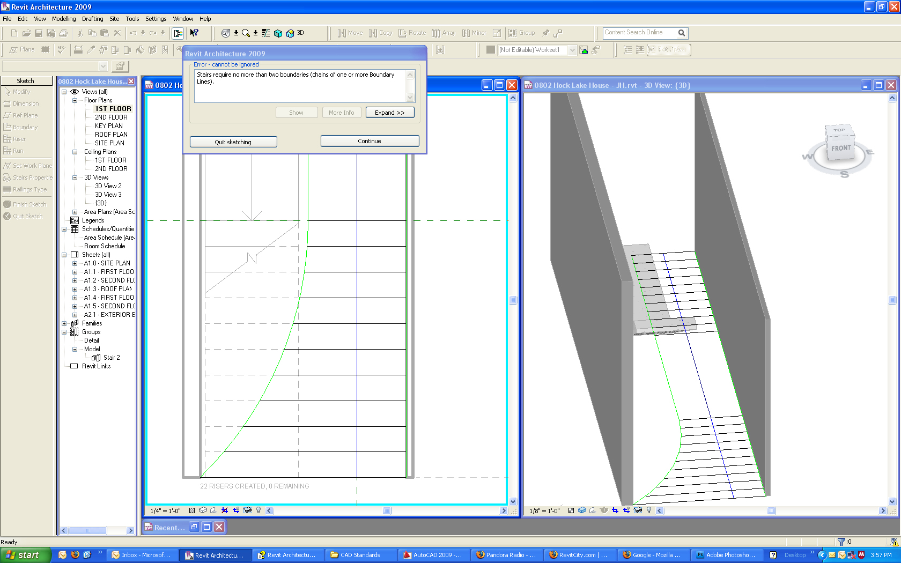This screenshot has width=901, height=563.
Task: Open the Default 3D view icon
Action: pos(290,33)
